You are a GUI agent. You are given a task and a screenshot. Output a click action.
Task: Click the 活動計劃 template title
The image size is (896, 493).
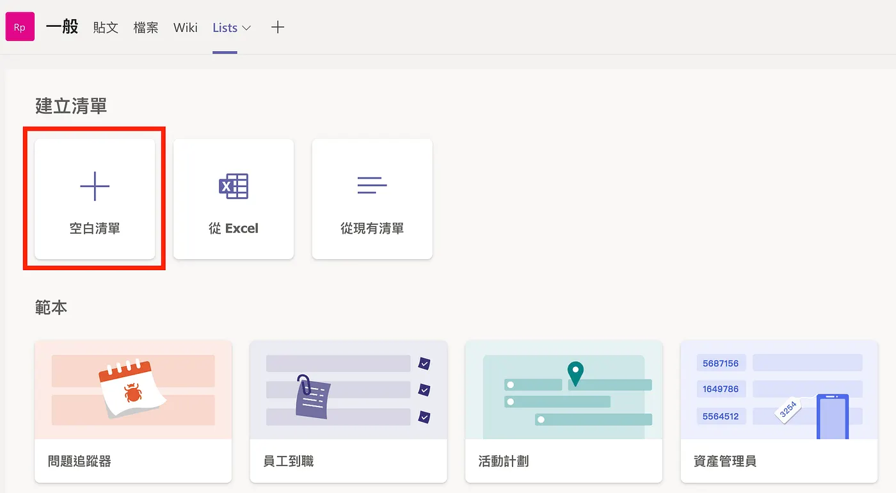pyautogui.click(x=504, y=461)
